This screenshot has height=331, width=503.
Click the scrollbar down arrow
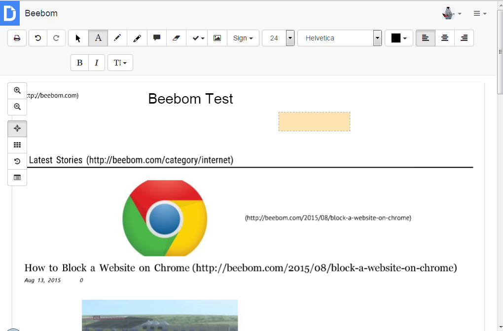click(x=500, y=328)
